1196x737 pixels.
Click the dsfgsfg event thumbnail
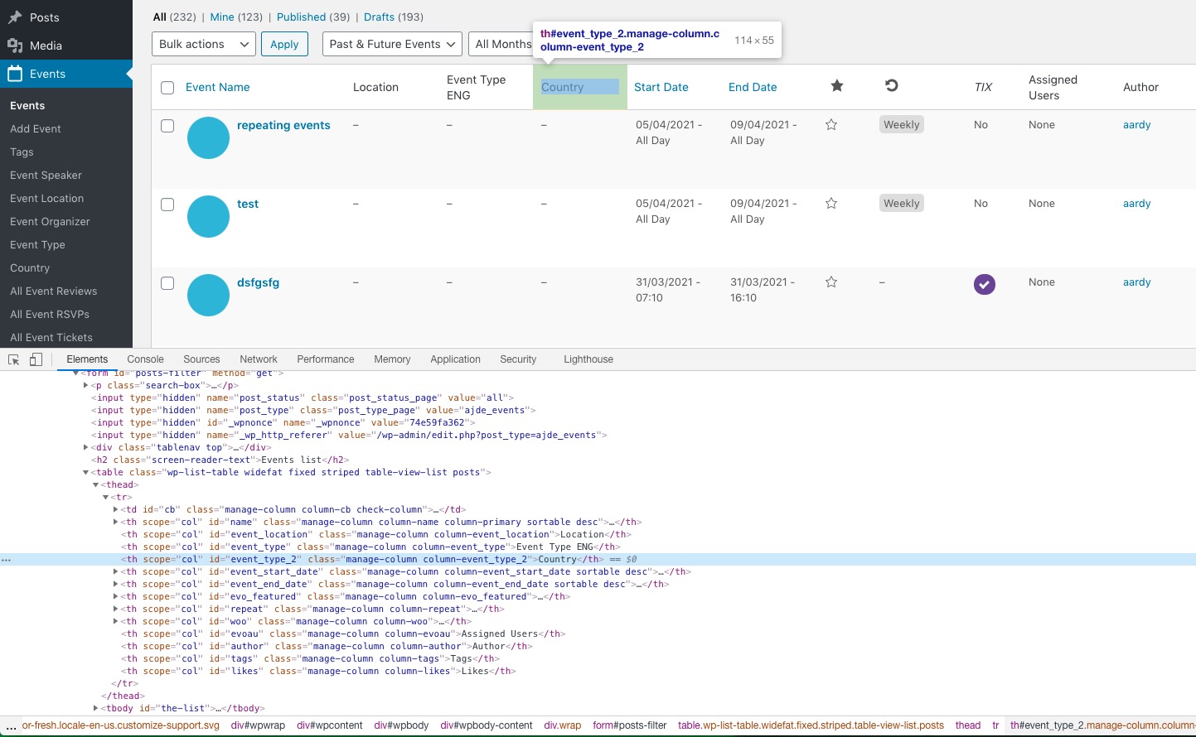click(x=208, y=295)
